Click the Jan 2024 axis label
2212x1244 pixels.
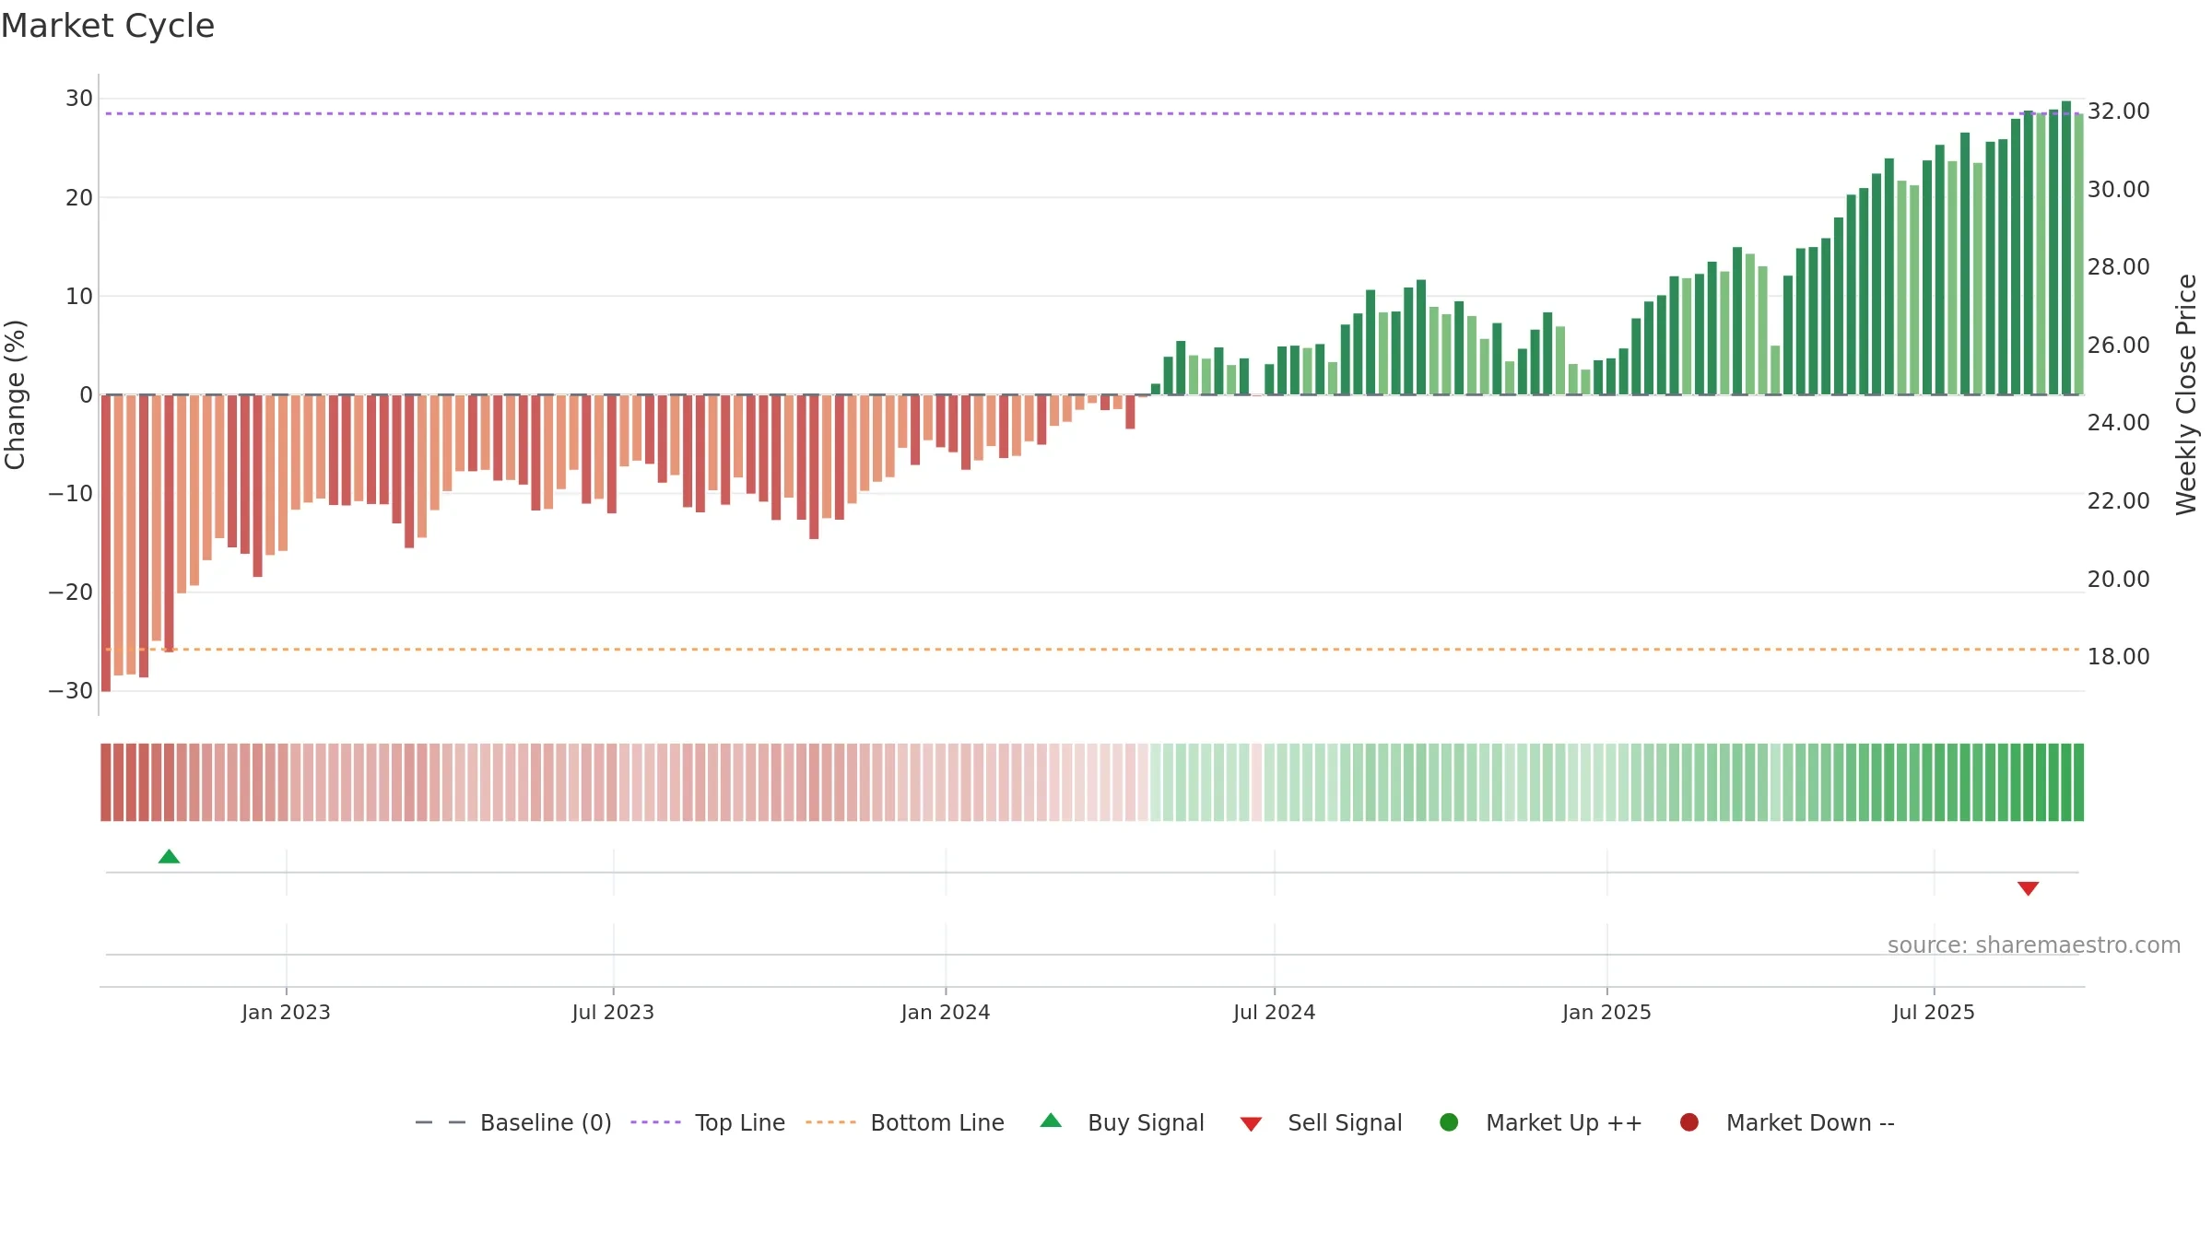(946, 1012)
